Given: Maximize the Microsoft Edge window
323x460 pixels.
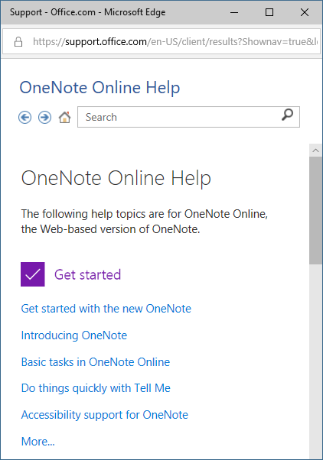Looking at the screenshot, I should [269, 12].
